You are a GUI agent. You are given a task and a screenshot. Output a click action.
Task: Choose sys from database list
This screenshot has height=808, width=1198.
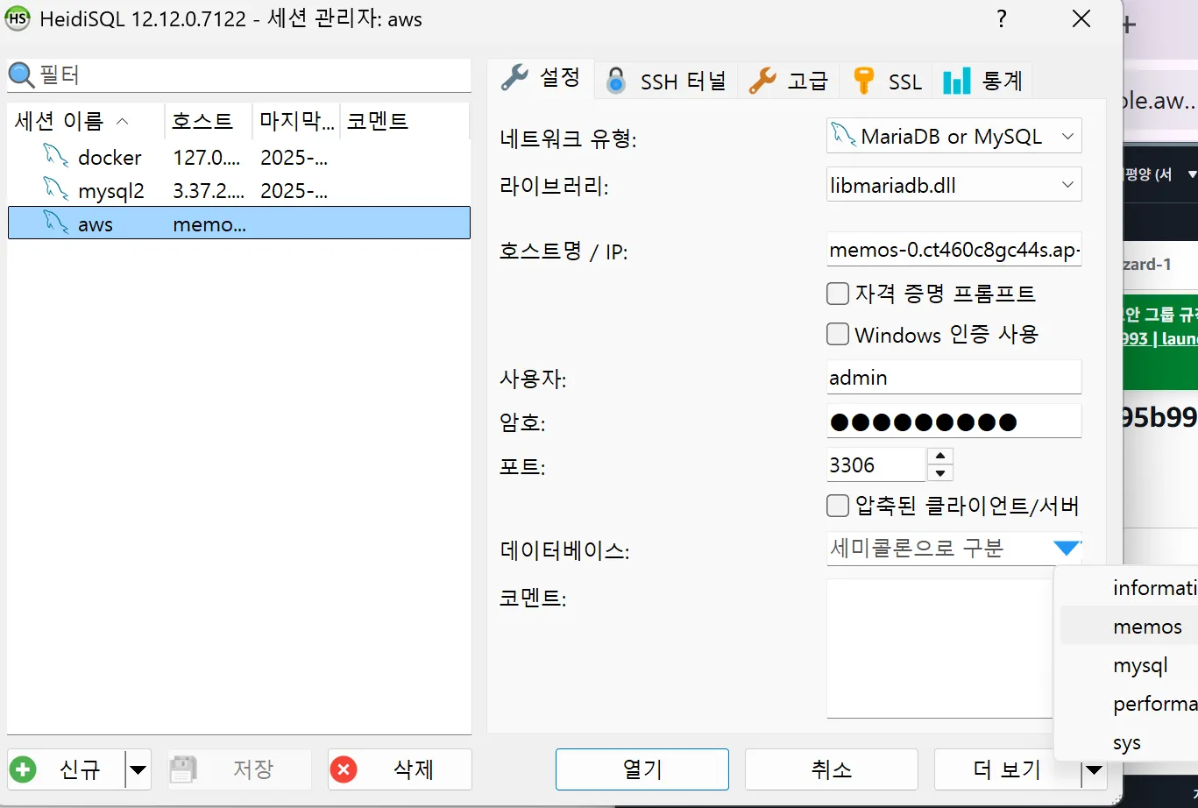pos(1129,742)
